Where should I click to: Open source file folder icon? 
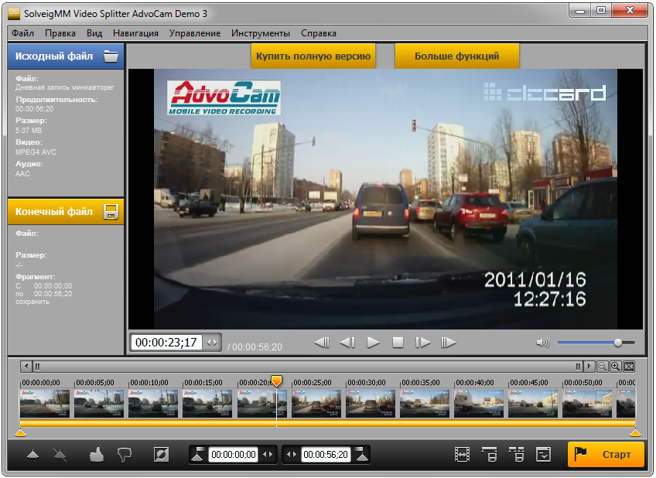point(111,56)
